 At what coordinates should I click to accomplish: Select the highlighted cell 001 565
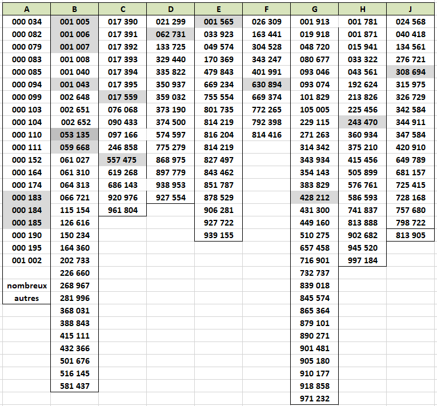218,22
